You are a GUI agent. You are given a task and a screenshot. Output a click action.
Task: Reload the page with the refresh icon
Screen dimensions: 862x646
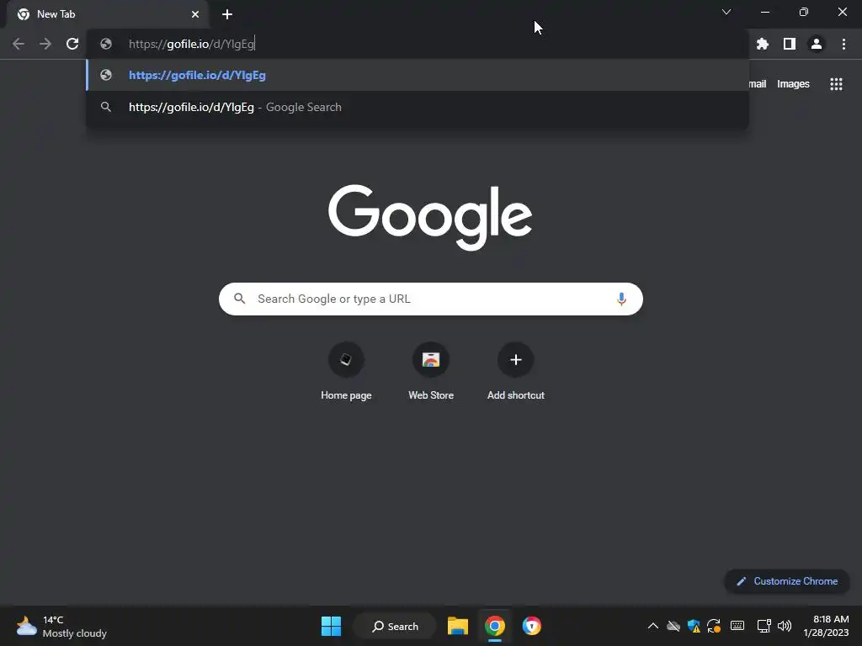tap(72, 44)
